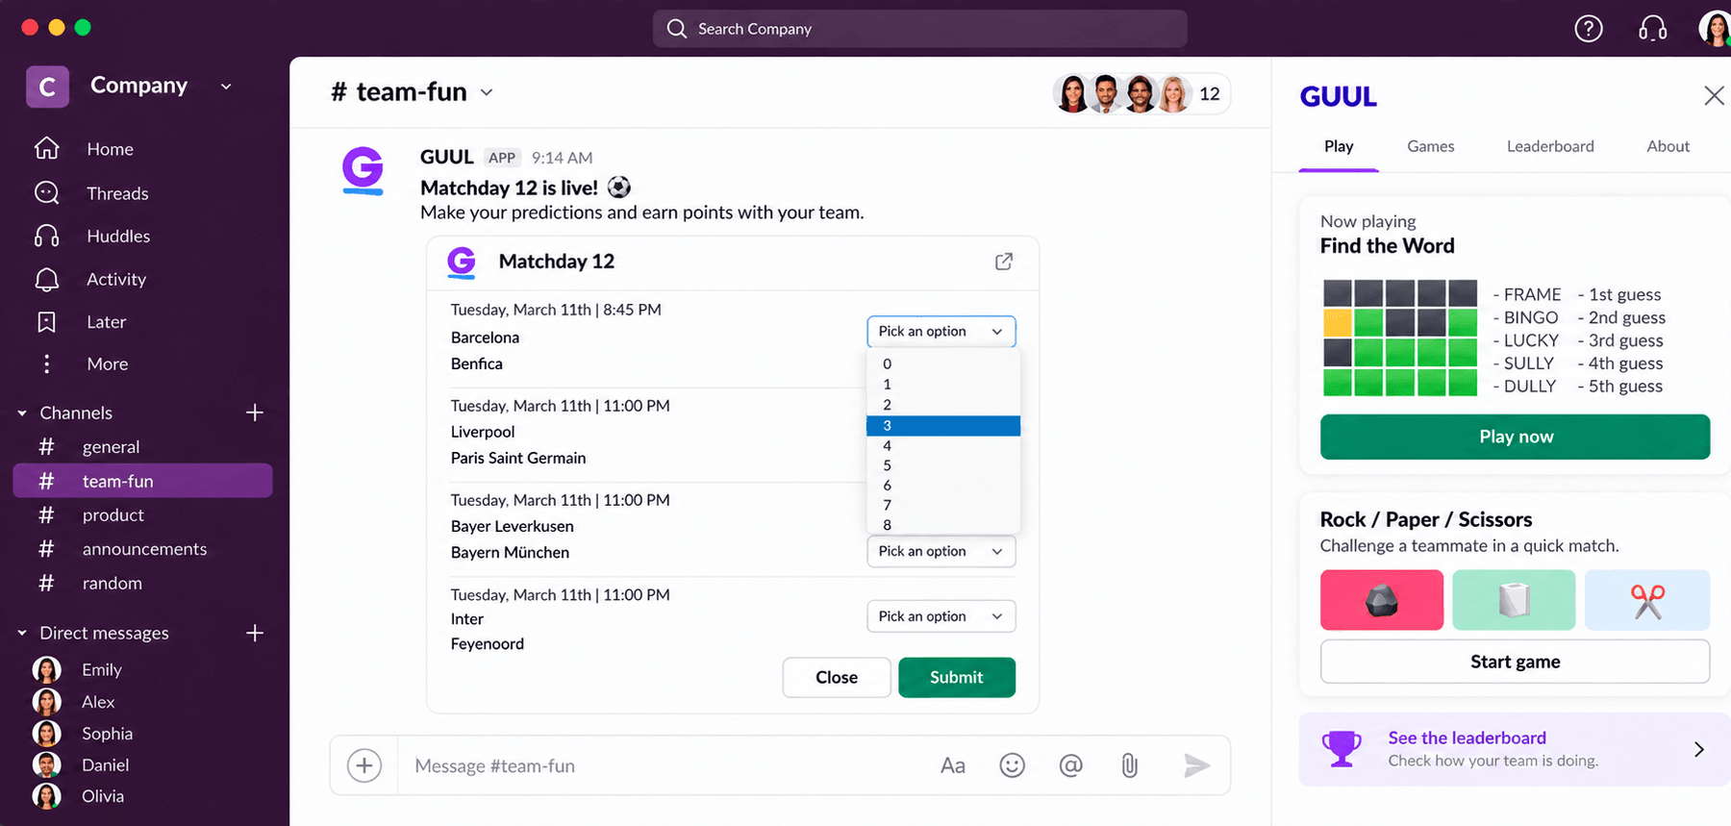This screenshot has height=826, width=1731.
Task: Open the Later bookmark icon
Action: click(46, 321)
